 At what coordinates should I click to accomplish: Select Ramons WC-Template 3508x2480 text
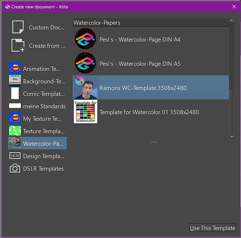[143, 88]
